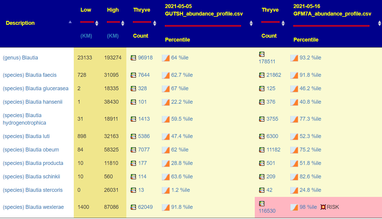
Task: Sort by GUTSH_abundance_profile.csv percentile column
Action: click(x=251, y=23)
